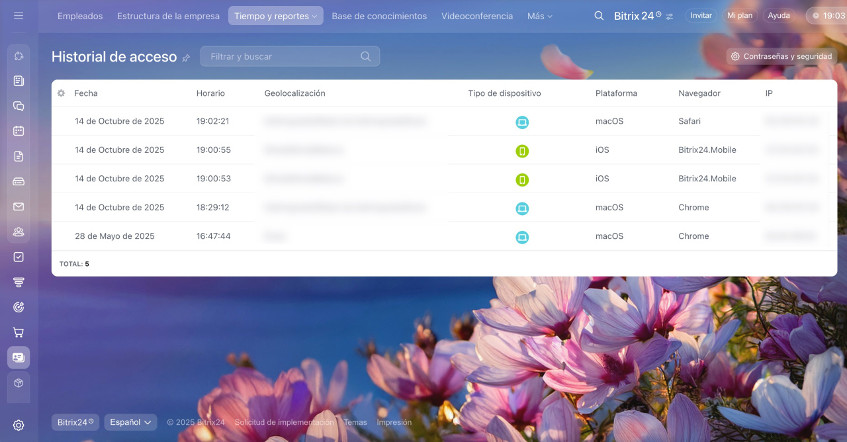
Task: Open the calendar icon in left sidebar
Action: click(19, 131)
